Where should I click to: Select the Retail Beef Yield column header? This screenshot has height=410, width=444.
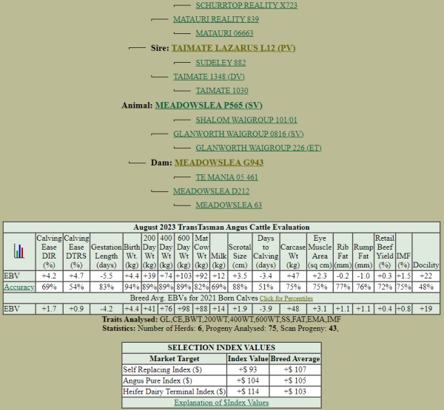click(x=385, y=252)
